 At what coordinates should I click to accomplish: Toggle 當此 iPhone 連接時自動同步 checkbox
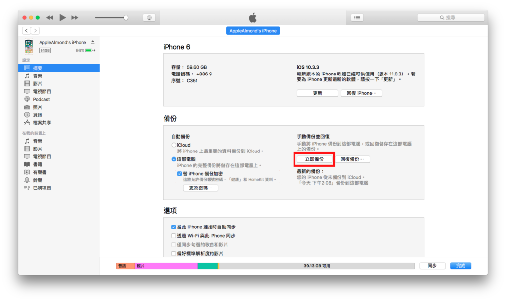tap(173, 227)
